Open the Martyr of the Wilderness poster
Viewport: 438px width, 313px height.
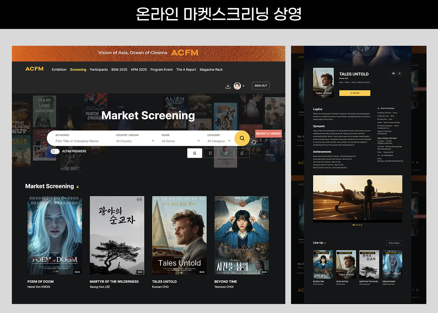click(x=117, y=235)
